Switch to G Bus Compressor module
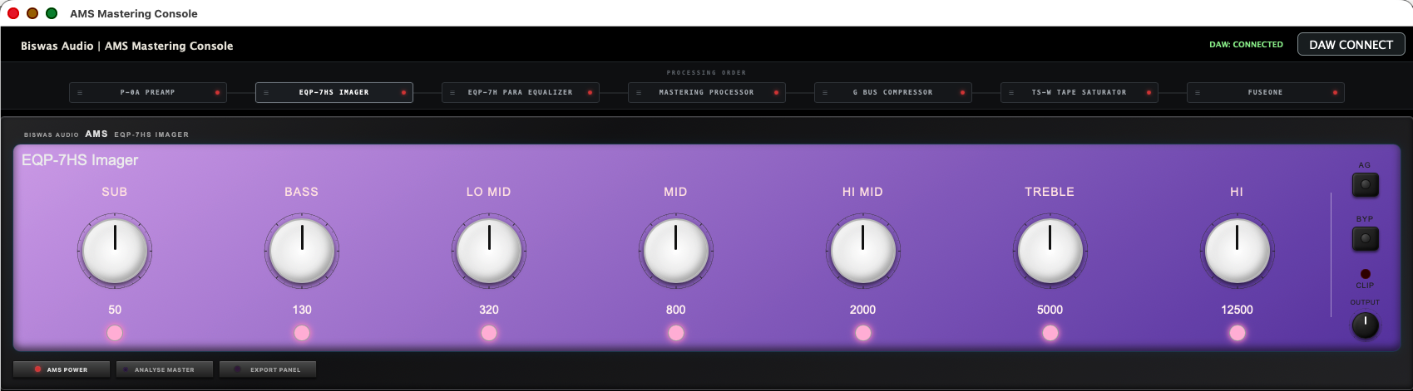1413x391 pixels. [893, 92]
